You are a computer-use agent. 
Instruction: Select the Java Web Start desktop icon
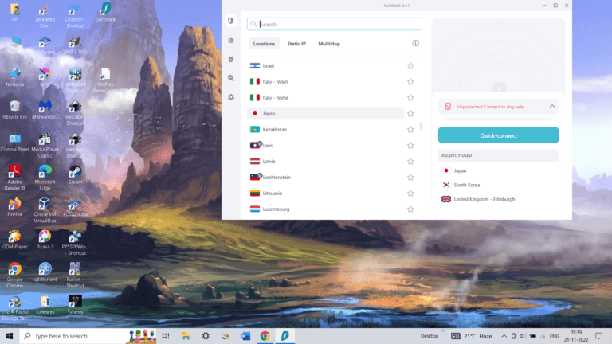point(45,16)
